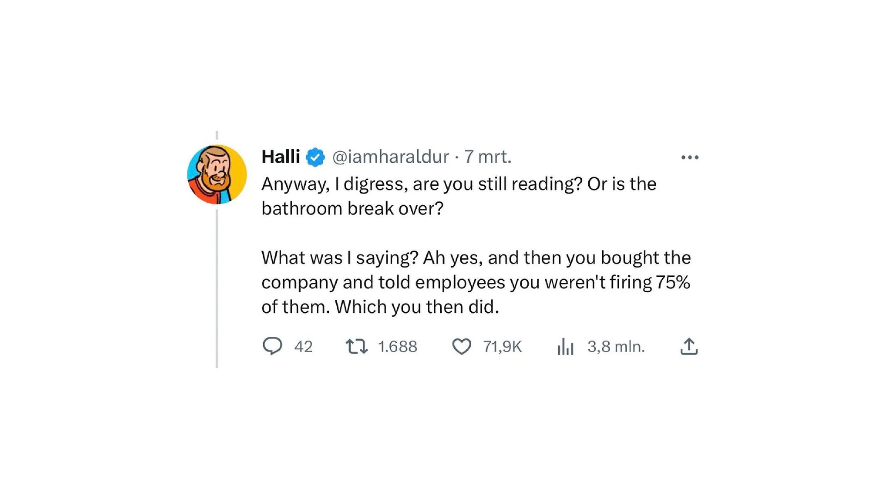
Task: Click the thread line above the avatar
Action: point(217,136)
